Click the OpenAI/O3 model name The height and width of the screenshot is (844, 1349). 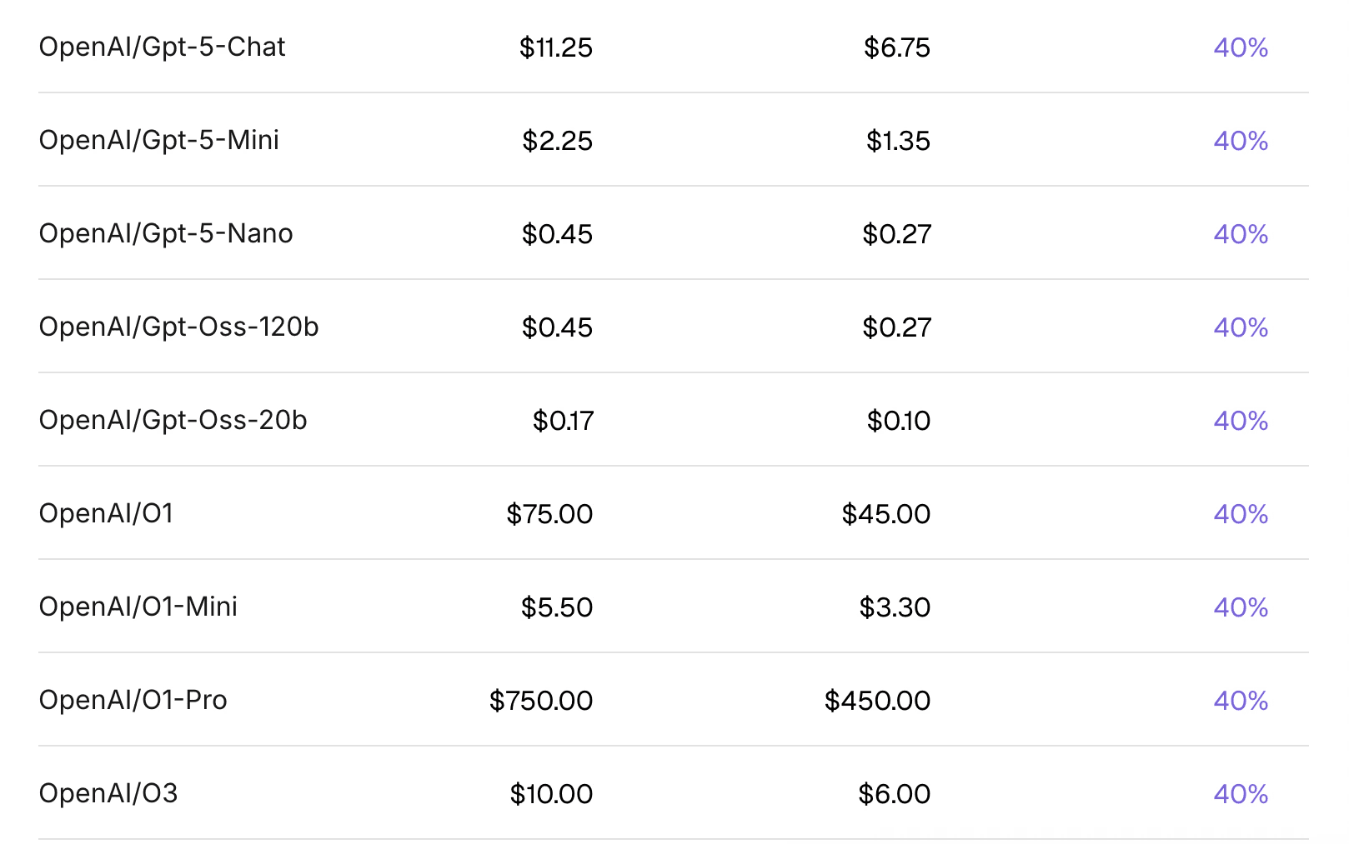[x=108, y=794]
